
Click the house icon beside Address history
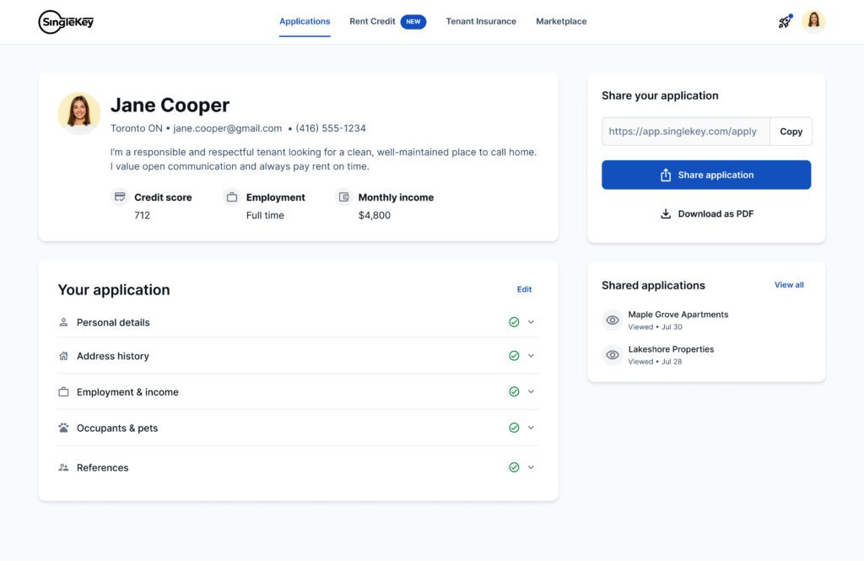[64, 356]
